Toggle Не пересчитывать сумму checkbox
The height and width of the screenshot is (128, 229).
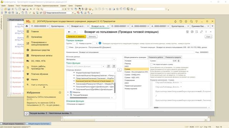pyautogui.click(x=151, y=64)
